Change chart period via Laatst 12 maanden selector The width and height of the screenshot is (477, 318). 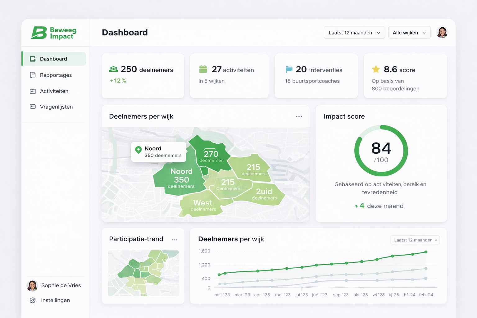[x=415, y=240]
